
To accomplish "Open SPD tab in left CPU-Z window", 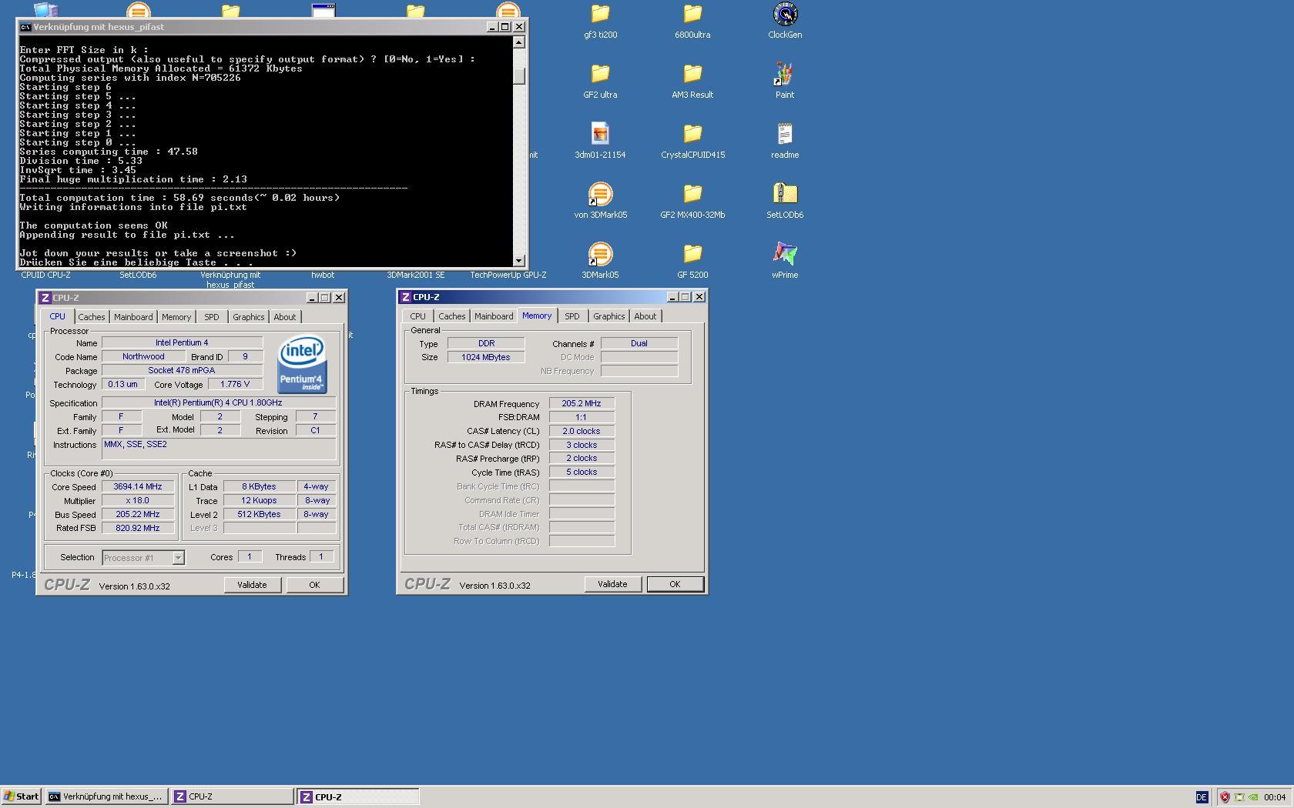I will coord(211,317).
